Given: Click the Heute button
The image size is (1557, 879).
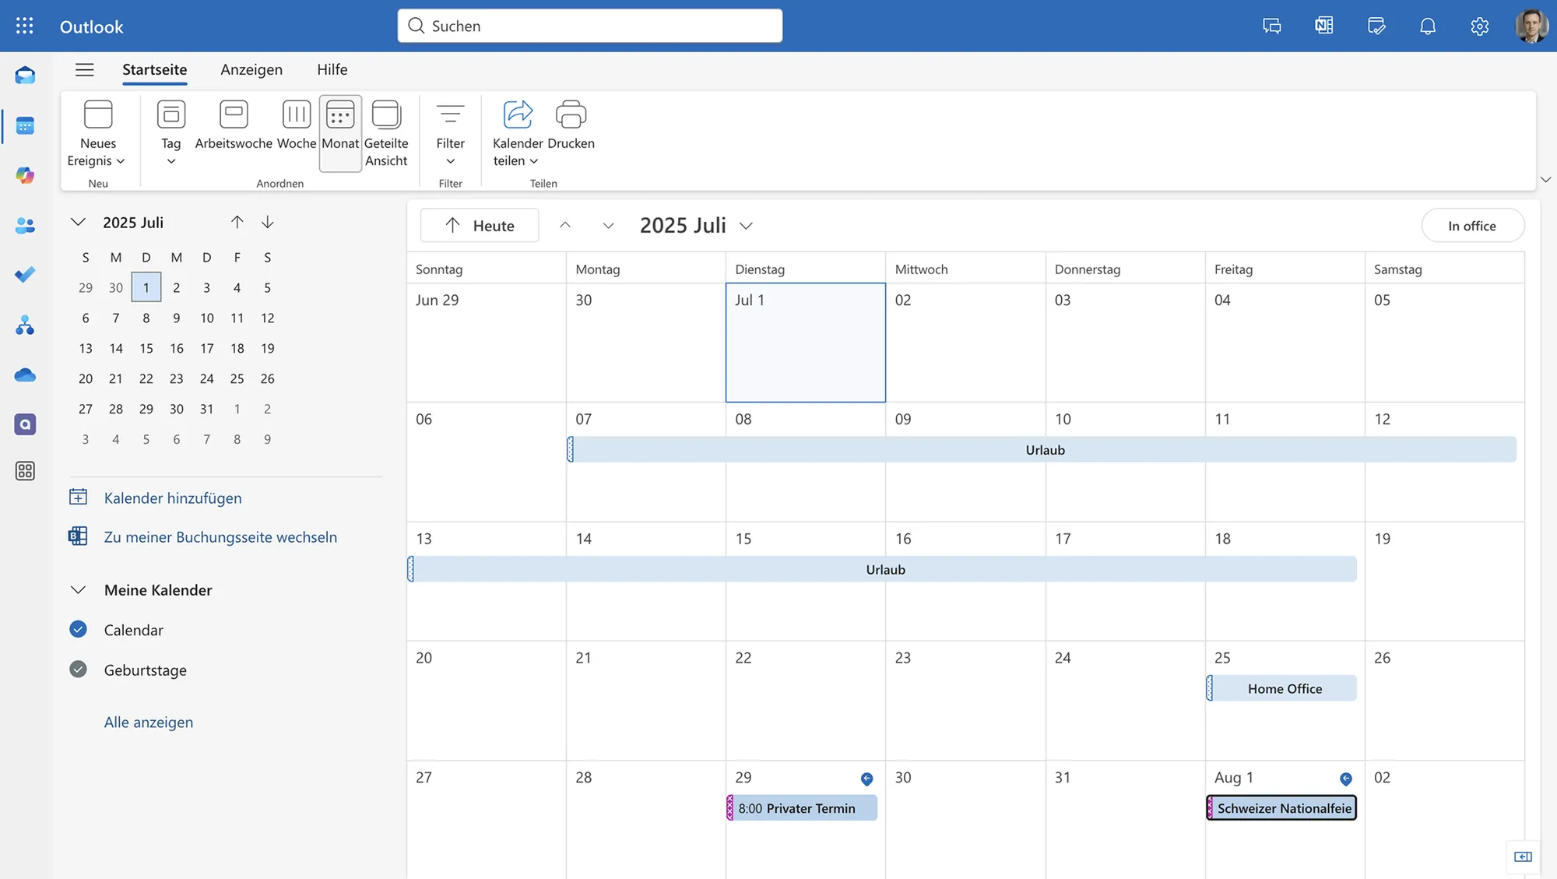Looking at the screenshot, I should 480,226.
